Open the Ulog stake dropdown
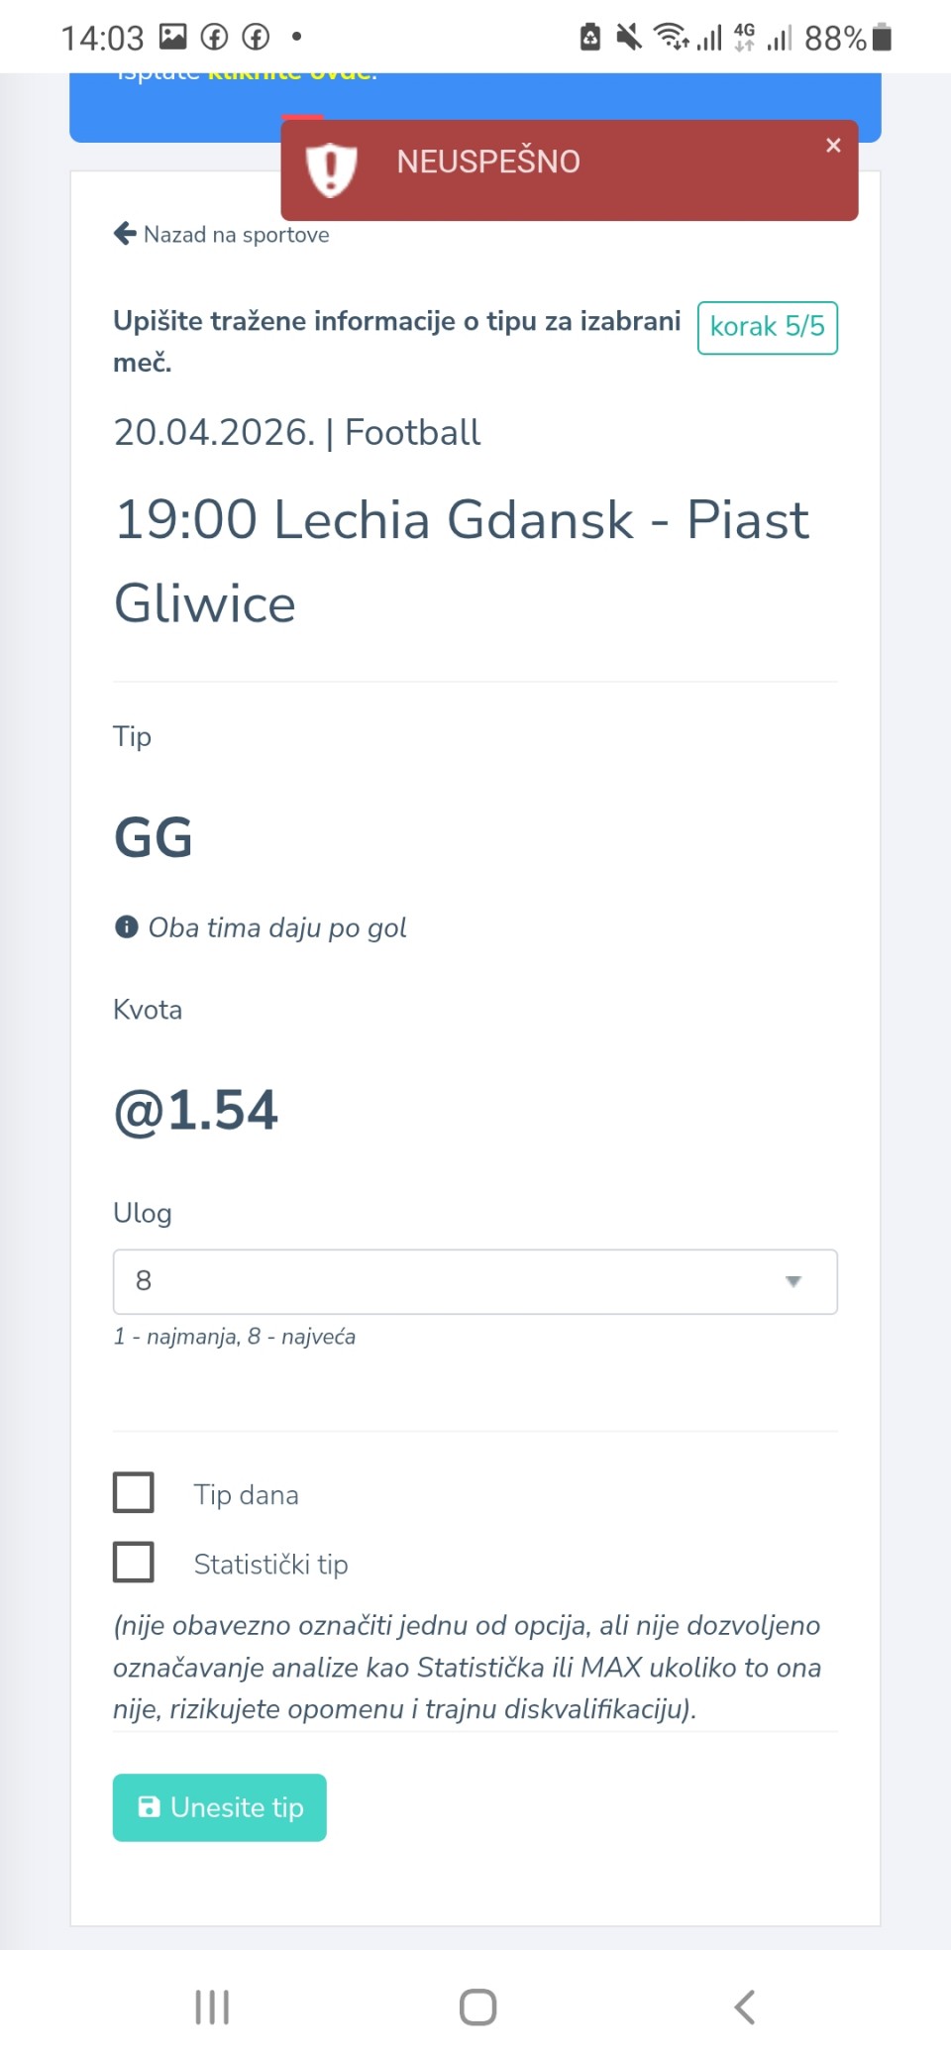Viewport: 951px width, 2061px height. click(475, 1281)
